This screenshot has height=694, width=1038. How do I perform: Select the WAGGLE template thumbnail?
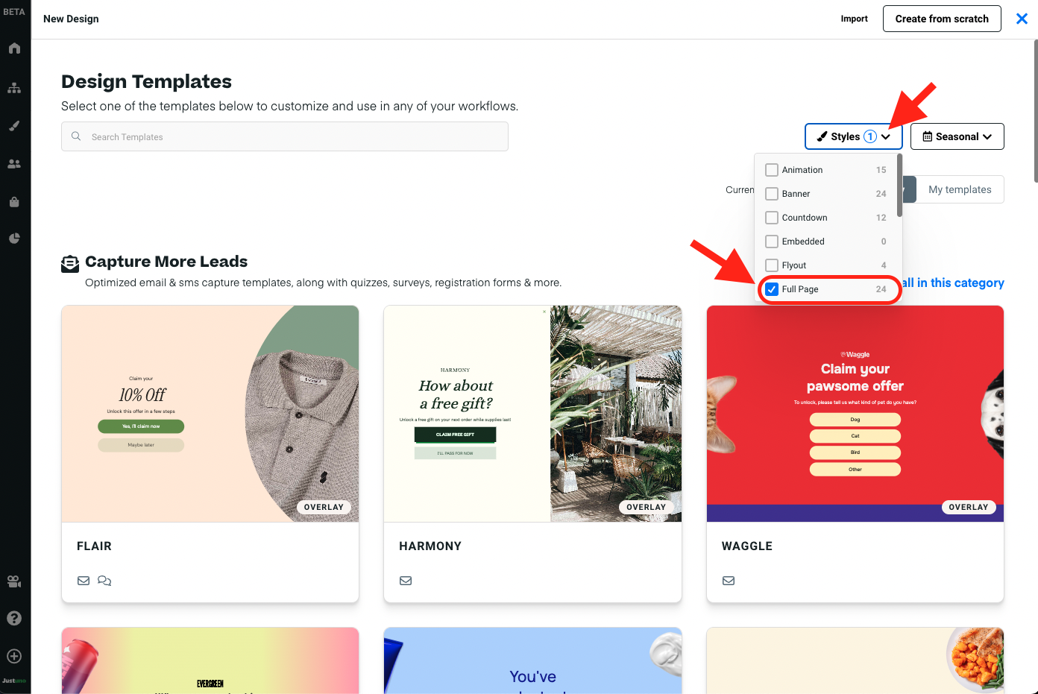tap(855, 414)
